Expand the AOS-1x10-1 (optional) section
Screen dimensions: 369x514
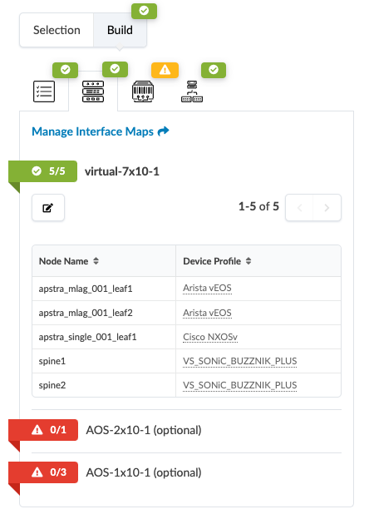point(144,472)
